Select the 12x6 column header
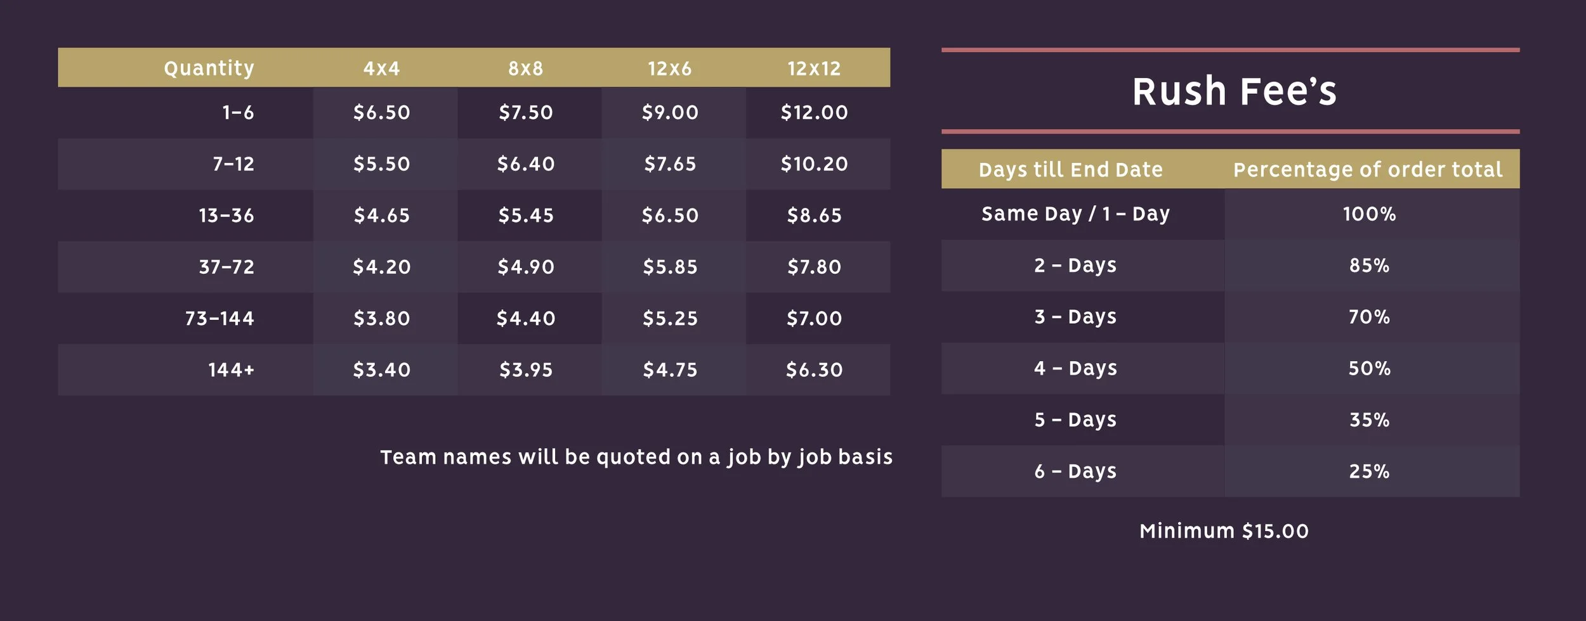This screenshot has height=621, width=1586. click(x=669, y=68)
